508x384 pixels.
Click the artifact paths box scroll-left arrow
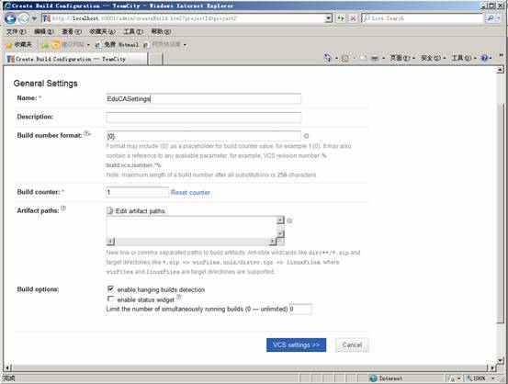(x=110, y=242)
